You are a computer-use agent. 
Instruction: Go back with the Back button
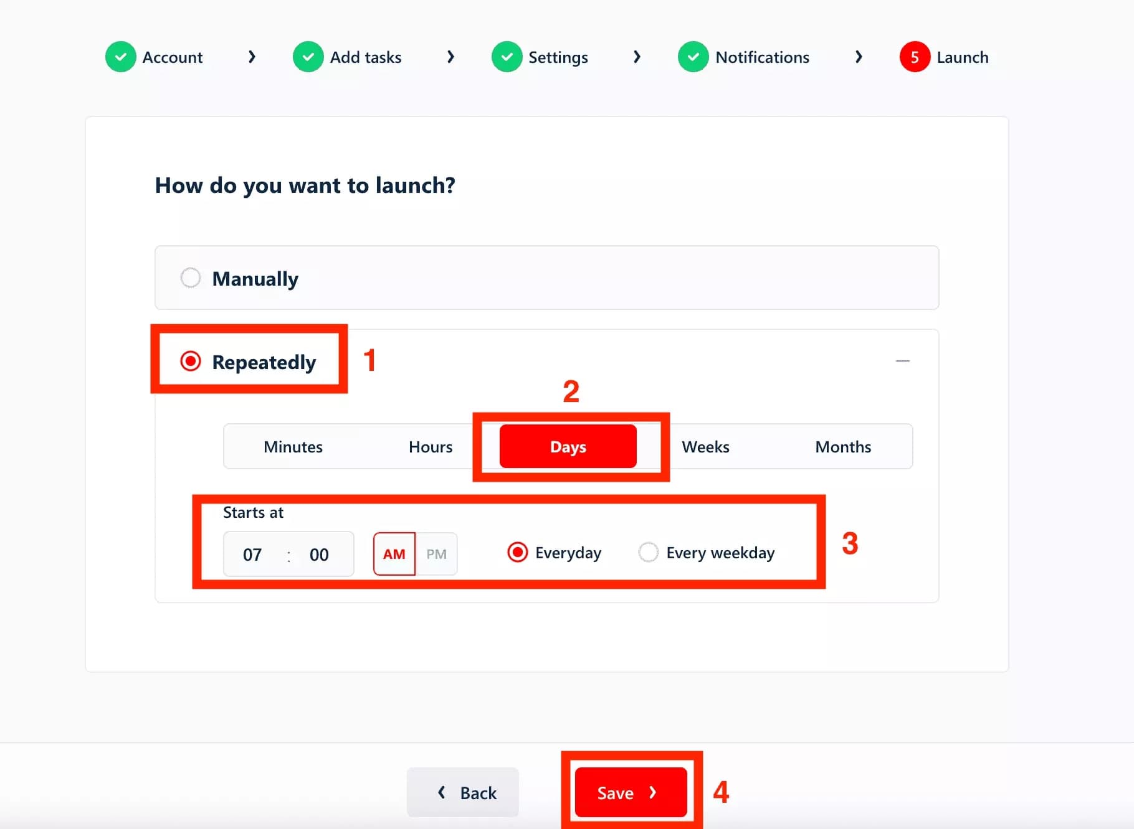coord(463,792)
